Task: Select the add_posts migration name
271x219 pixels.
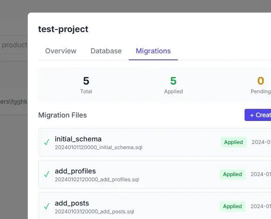Action: click(72, 203)
